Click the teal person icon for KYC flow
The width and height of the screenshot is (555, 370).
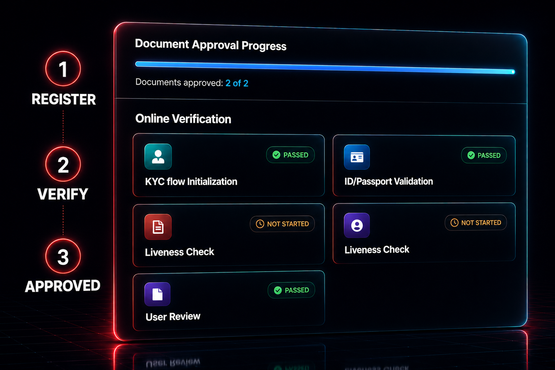click(158, 156)
